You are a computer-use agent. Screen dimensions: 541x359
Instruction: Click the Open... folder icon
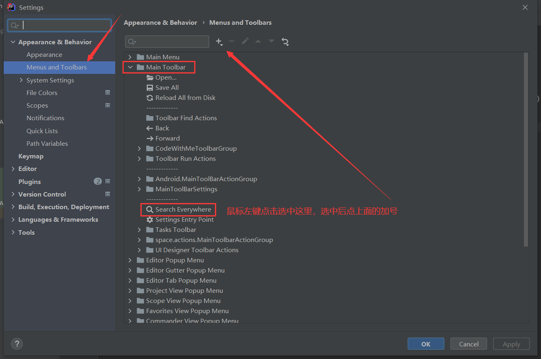150,78
